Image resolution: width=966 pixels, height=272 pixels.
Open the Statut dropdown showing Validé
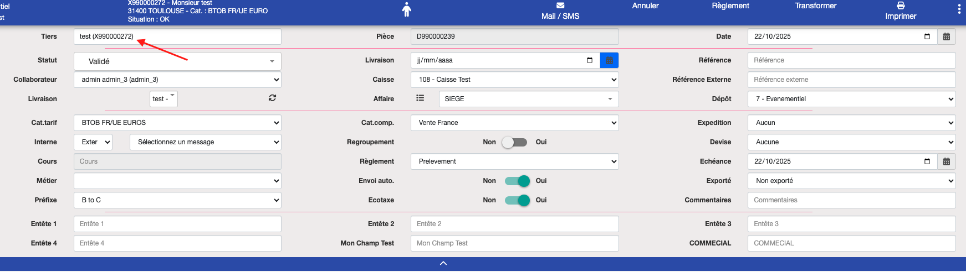[x=177, y=61]
